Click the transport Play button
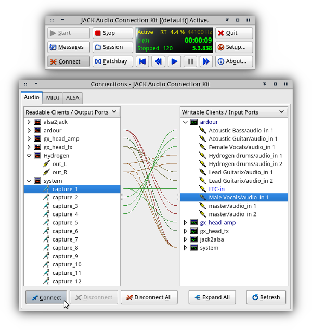The height and width of the screenshot is (330, 312). 175,61
